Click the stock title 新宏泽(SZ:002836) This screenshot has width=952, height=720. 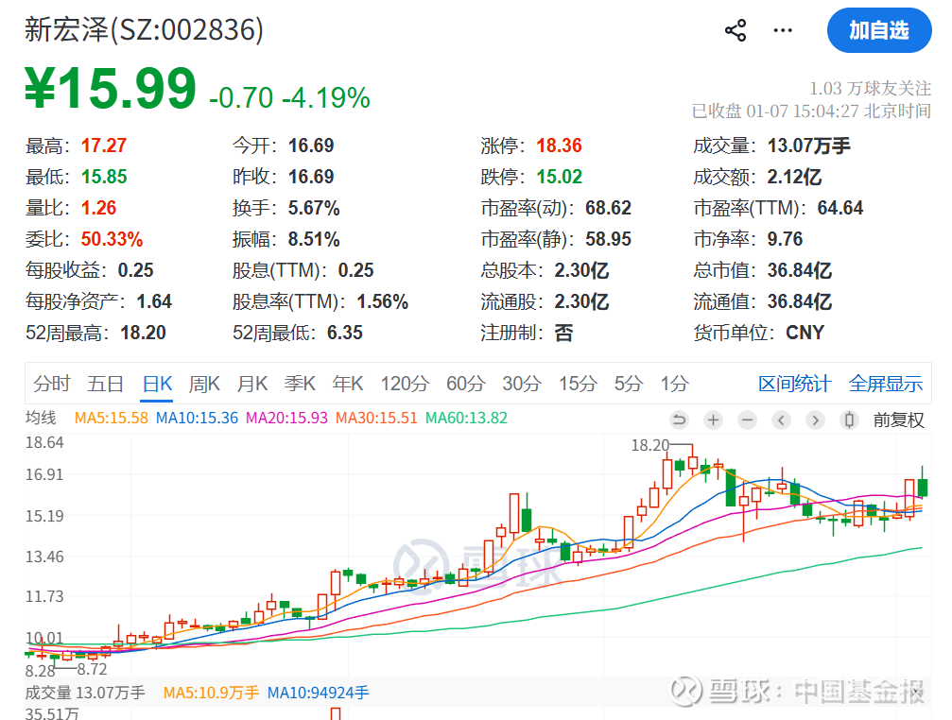coord(145,29)
